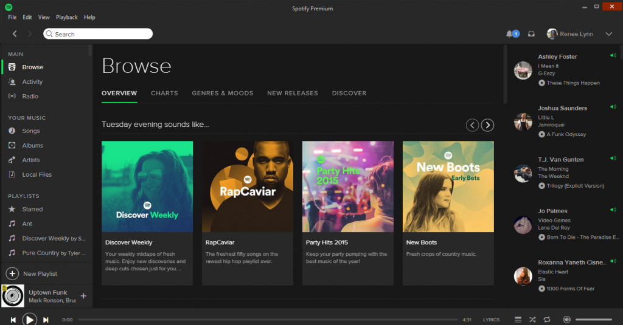
Task: Select the Overview tab
Action: (119, 94)
